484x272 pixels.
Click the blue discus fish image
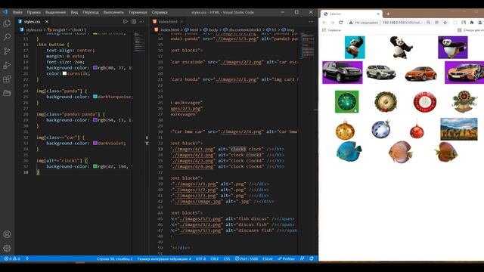pos(349,151)
